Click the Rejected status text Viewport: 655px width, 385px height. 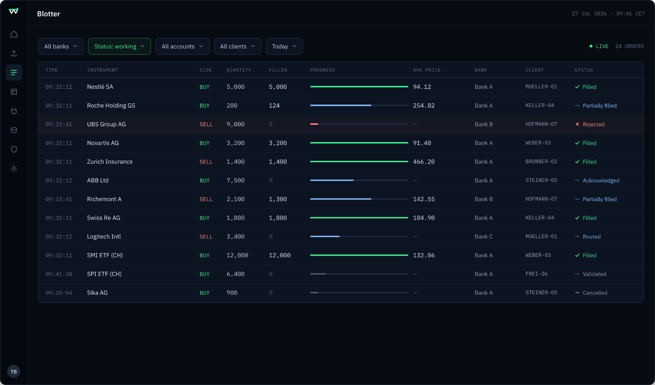(x=594, y=124)
